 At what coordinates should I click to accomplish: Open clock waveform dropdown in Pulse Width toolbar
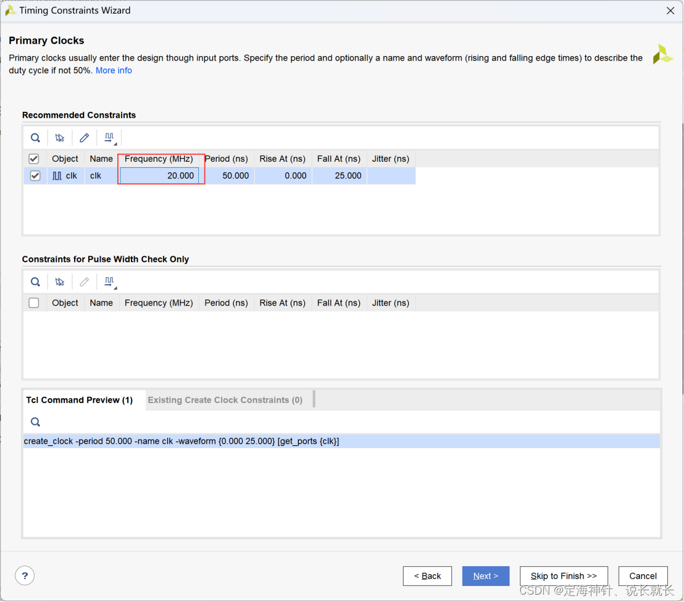click(x=110, y=282)
